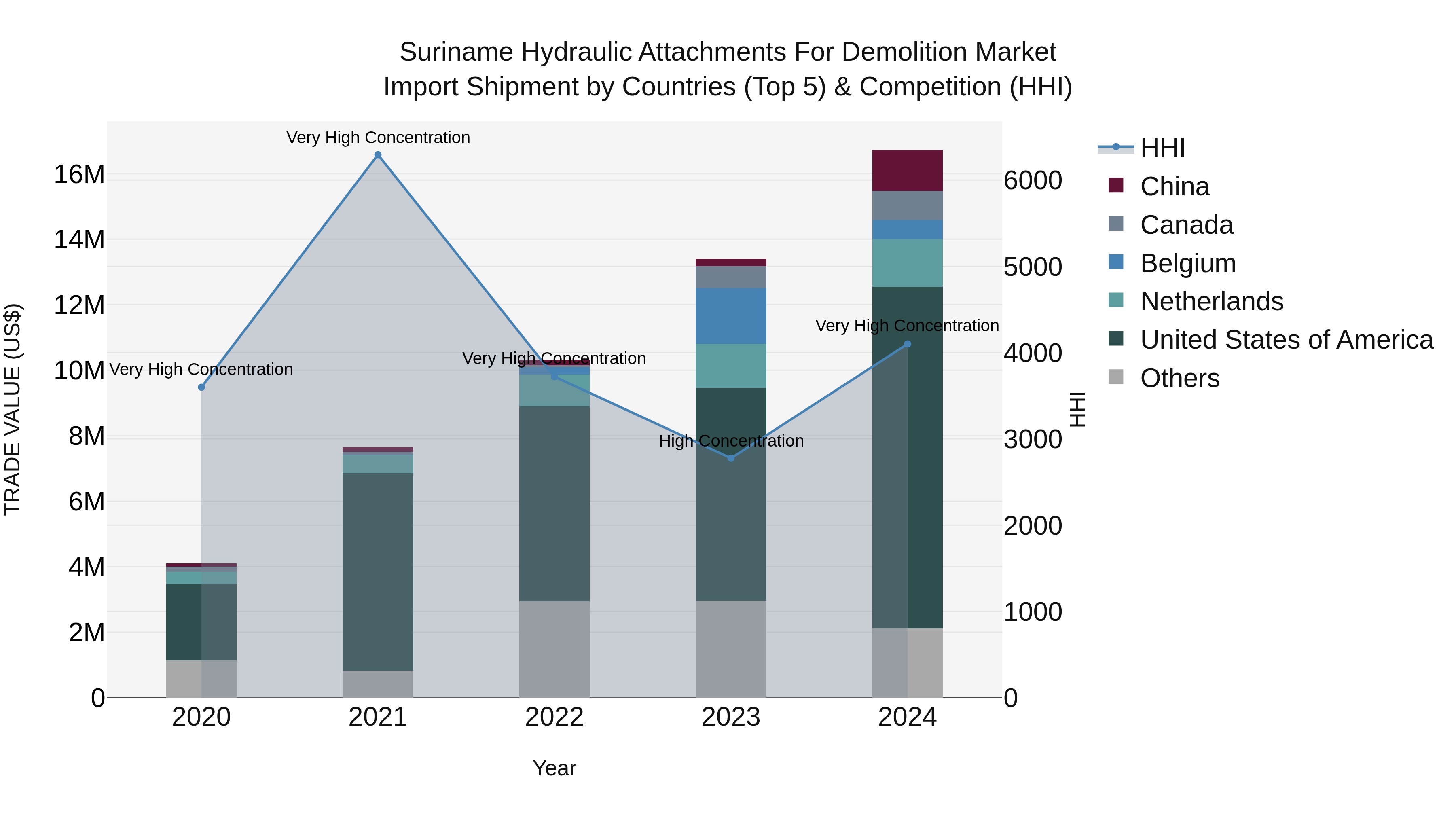Click the Belgium segment of the 2023 bar
Image resolution: width=1456 pixels, height=819 pixels.
point(731,316)
